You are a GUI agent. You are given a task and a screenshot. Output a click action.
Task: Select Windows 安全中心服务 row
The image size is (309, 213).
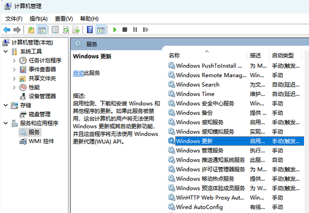[x=236, y=104]
